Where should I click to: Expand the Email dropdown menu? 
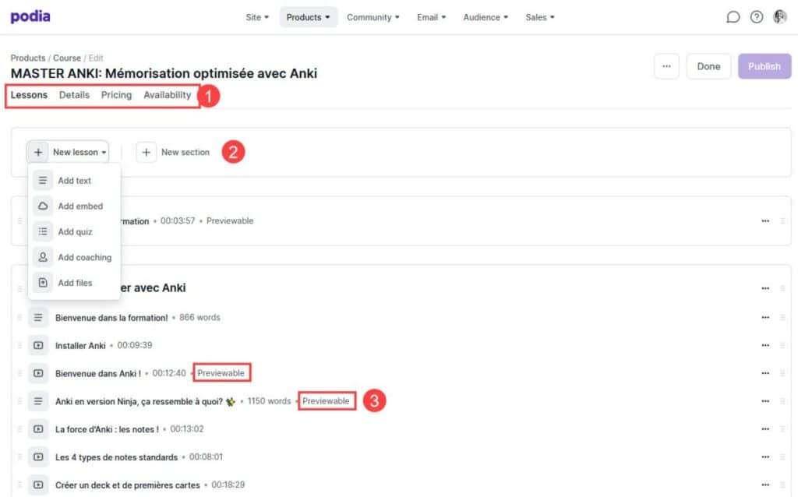431,17
